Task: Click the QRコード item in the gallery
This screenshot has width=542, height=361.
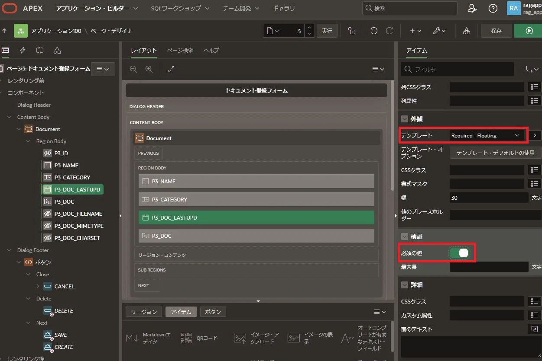Action: 199,338
